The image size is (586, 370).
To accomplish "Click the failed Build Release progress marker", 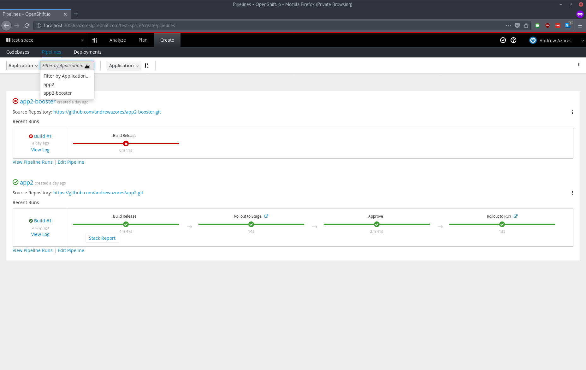I will click(126, 144).
